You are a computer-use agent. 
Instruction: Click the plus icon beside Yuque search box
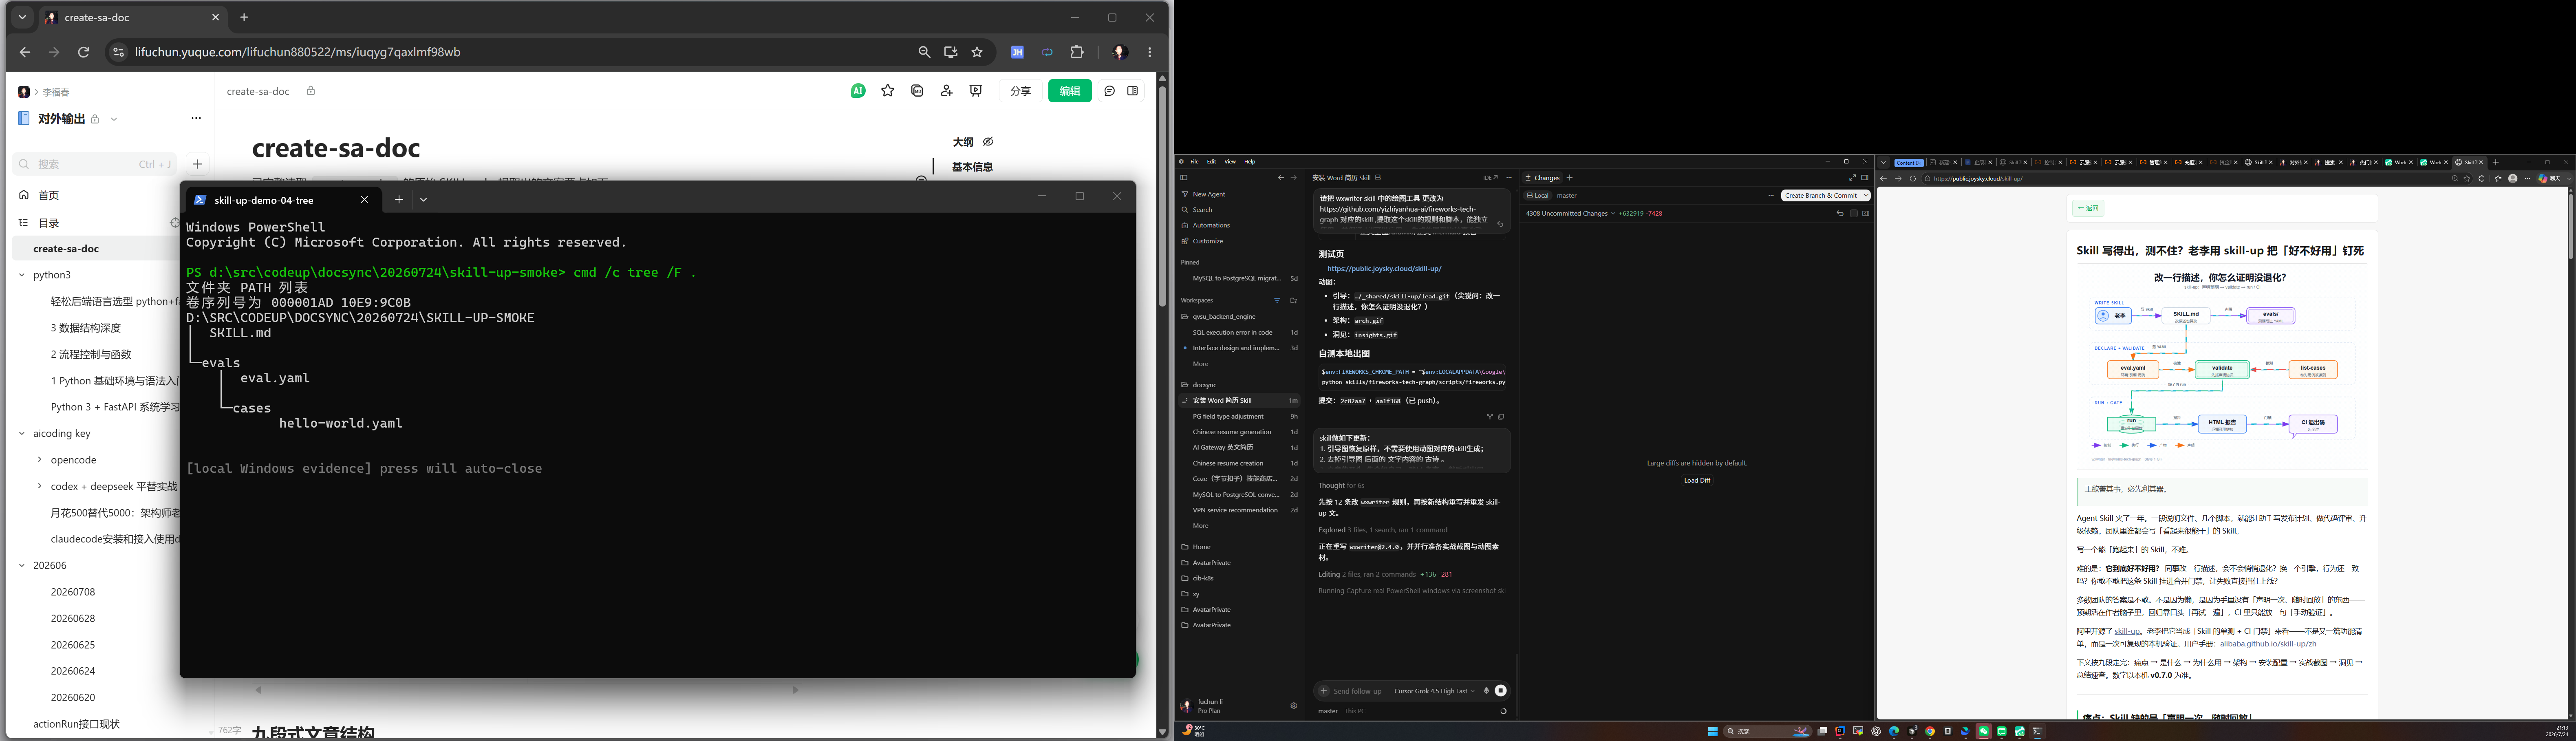click(x=197, y=164)
